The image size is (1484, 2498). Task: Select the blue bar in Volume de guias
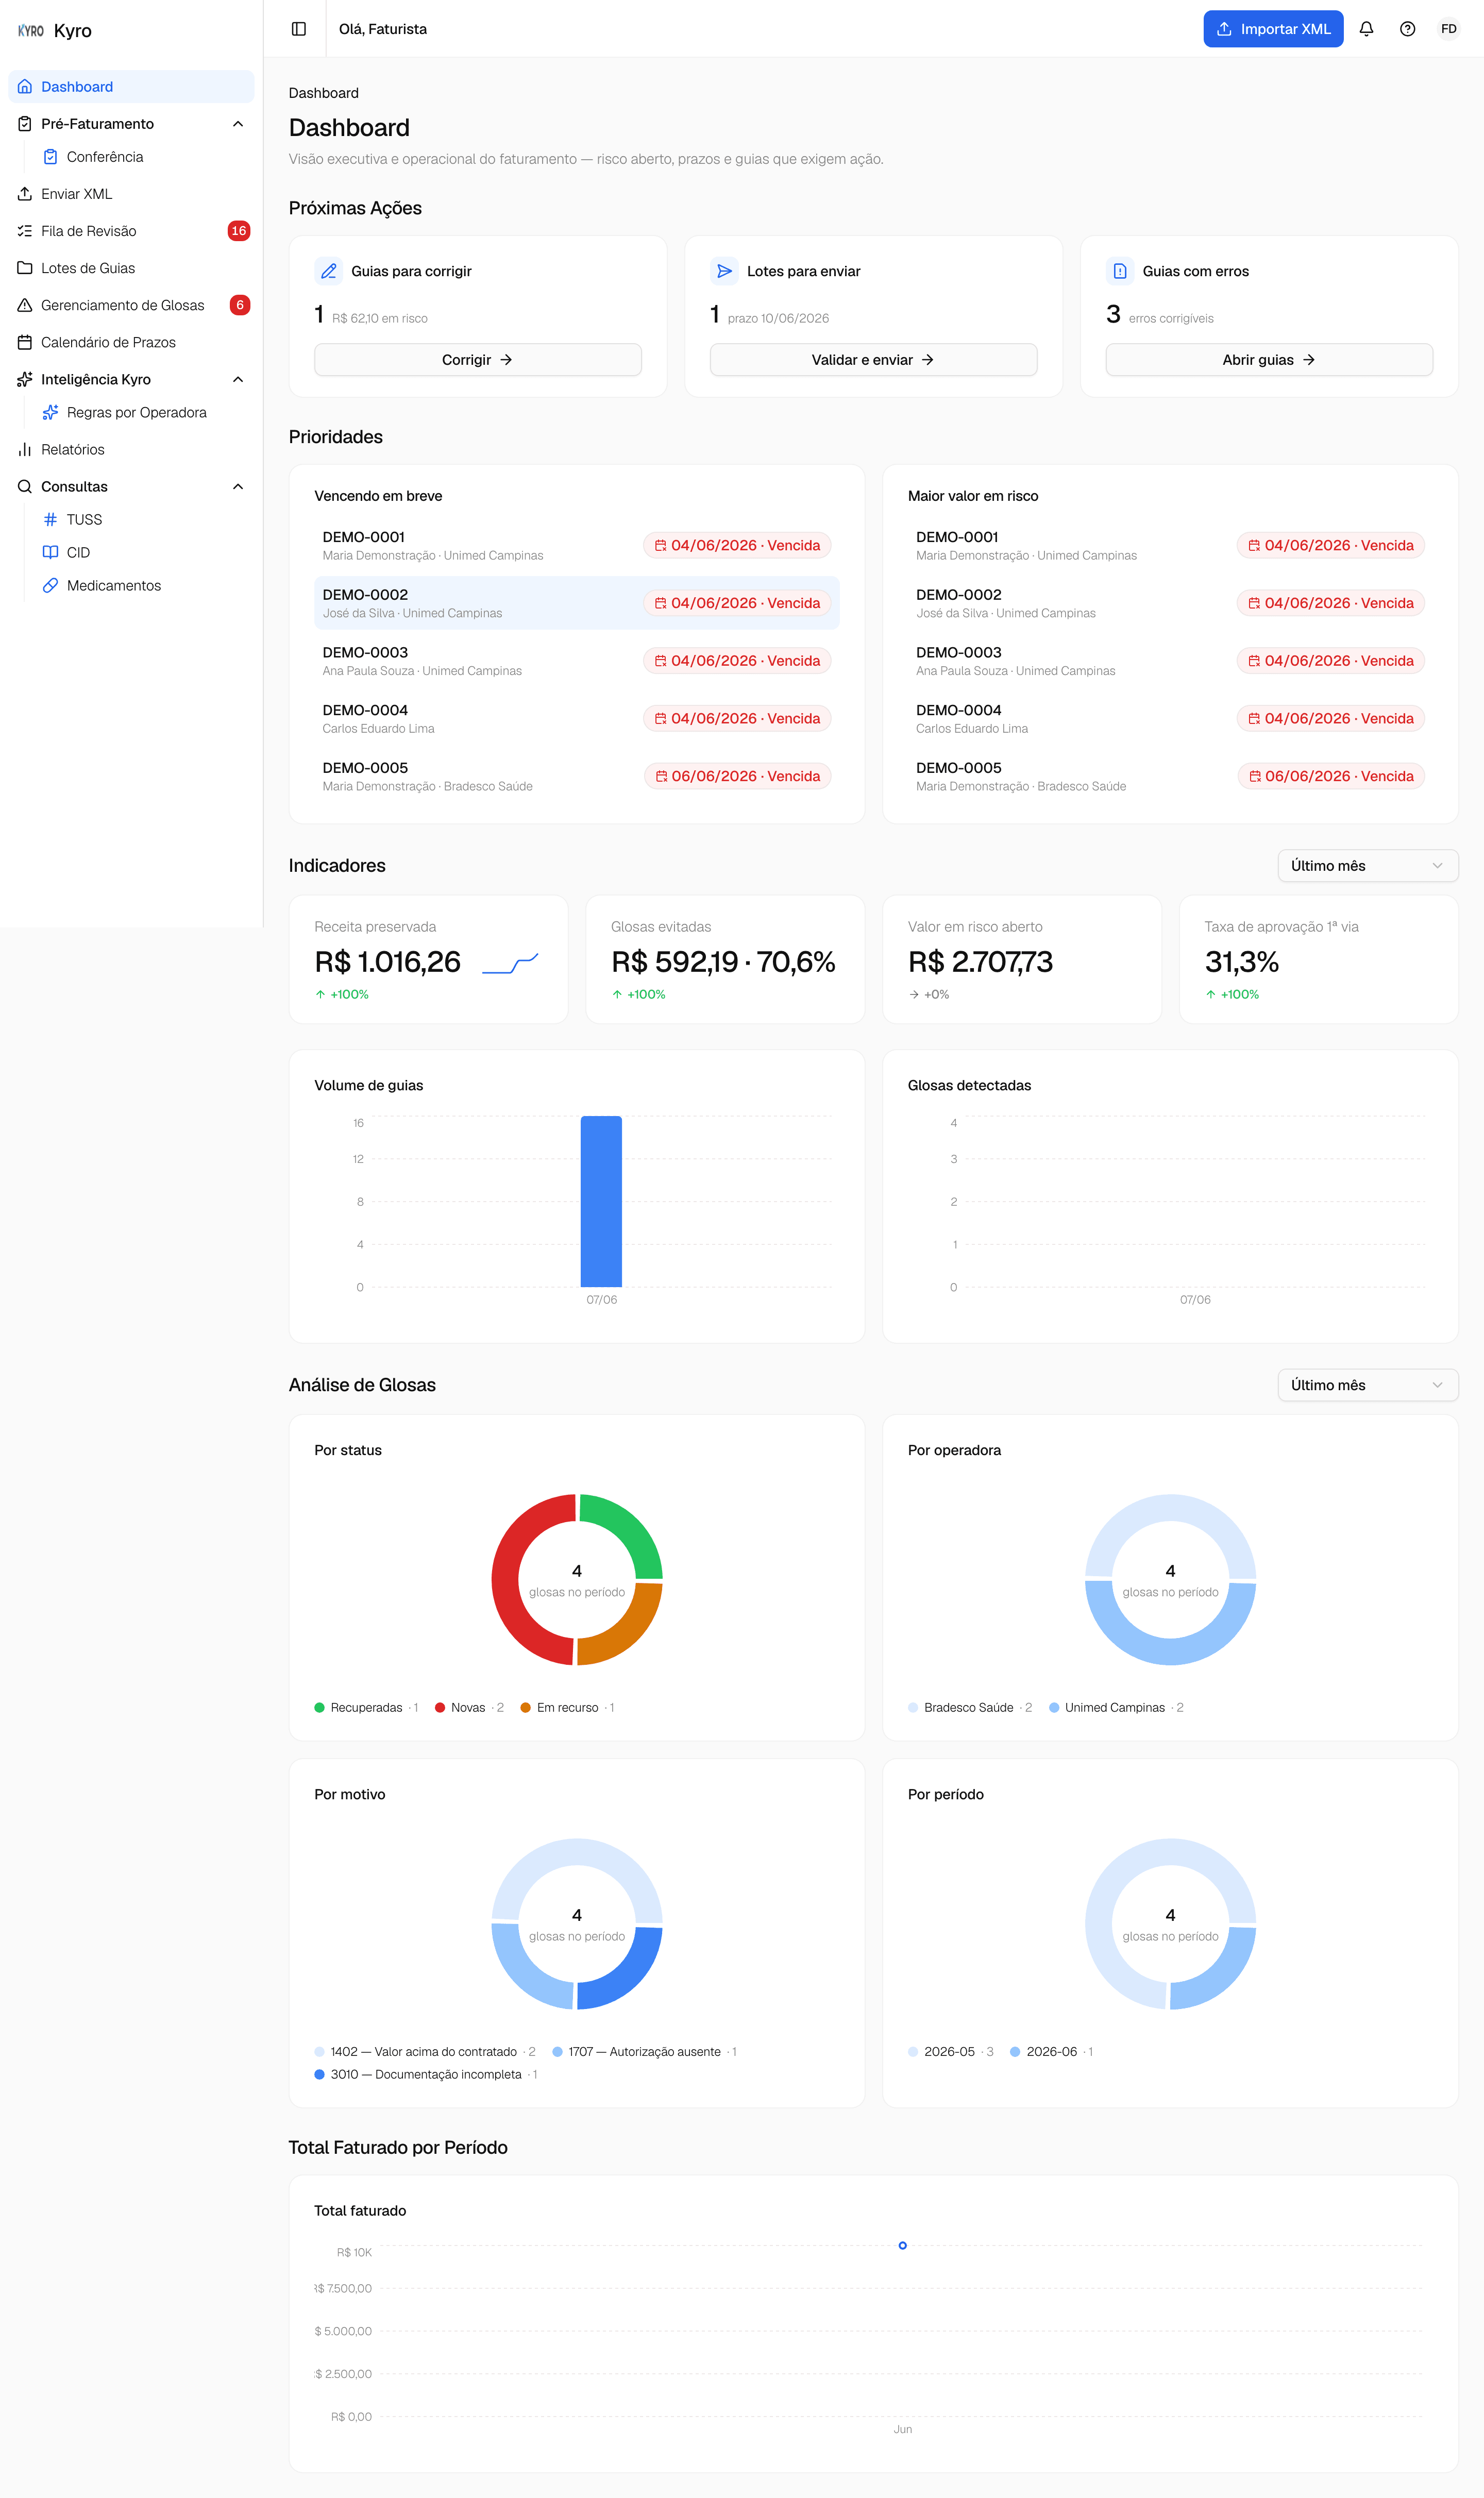[x=601, y=1201]
